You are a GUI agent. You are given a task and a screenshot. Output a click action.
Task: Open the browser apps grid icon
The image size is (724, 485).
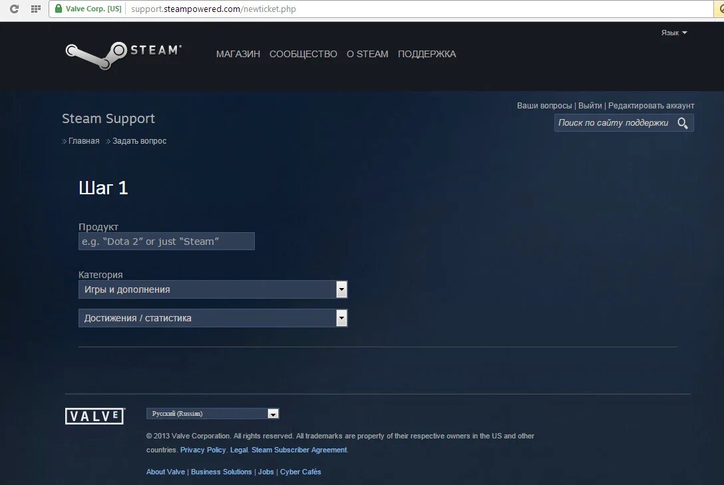tap(35, 9)
